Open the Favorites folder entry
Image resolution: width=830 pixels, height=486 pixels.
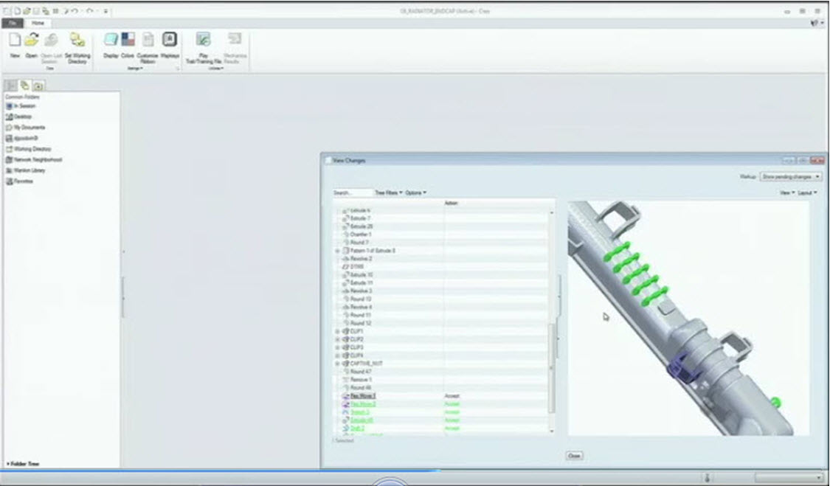[x=20, y=181]
